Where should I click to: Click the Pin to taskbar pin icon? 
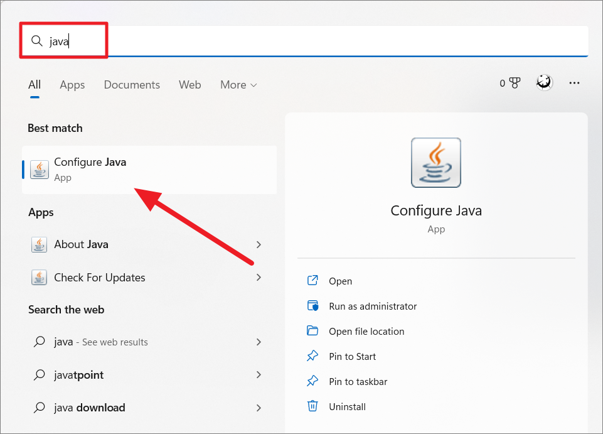312,381
